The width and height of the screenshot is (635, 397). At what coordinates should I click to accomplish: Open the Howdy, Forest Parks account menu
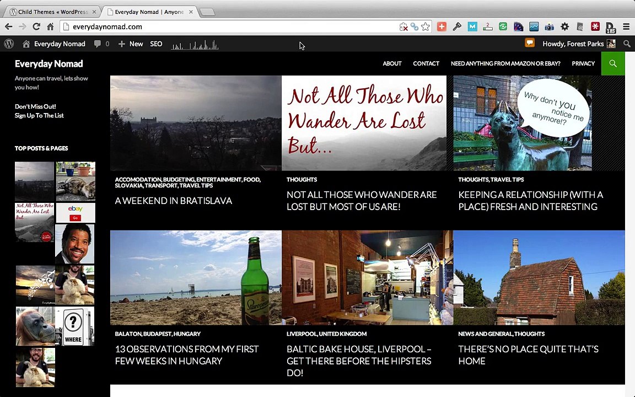tap(579, 44)
